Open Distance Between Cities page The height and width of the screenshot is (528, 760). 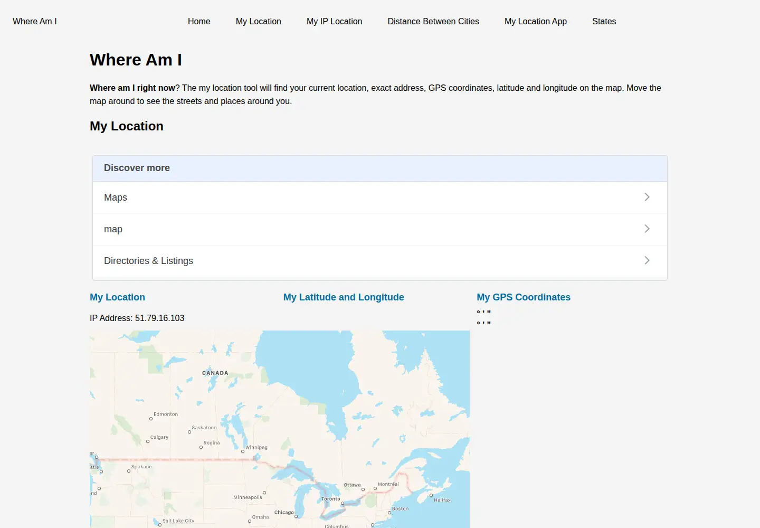click(x=433, y=22)
